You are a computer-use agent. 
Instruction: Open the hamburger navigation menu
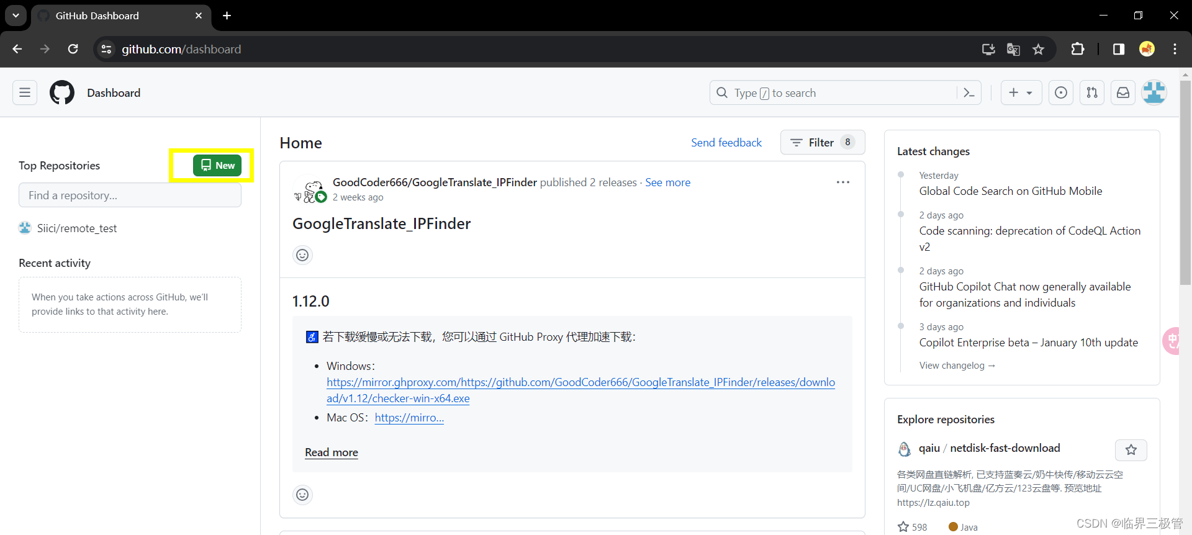coord(25,92)
